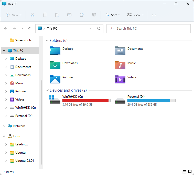
Task: Collapse the Devices and drives group
Action: pos(47,90)
